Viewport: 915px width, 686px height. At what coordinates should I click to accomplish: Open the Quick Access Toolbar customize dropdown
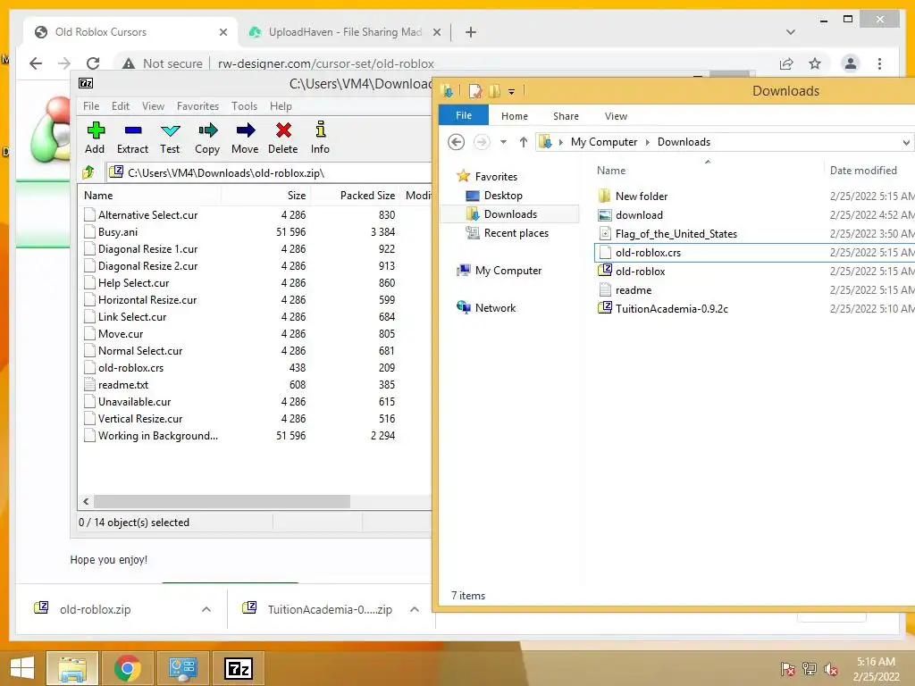coord(511,92)
